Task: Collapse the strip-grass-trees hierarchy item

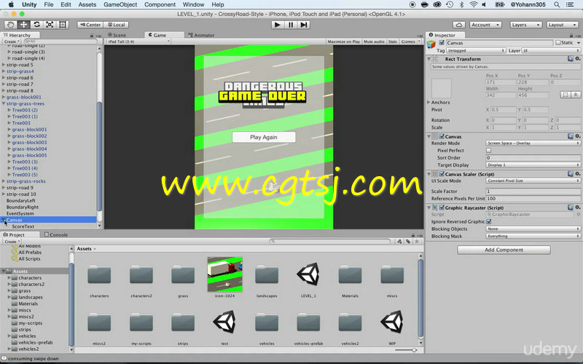Action: pos(4,103)
